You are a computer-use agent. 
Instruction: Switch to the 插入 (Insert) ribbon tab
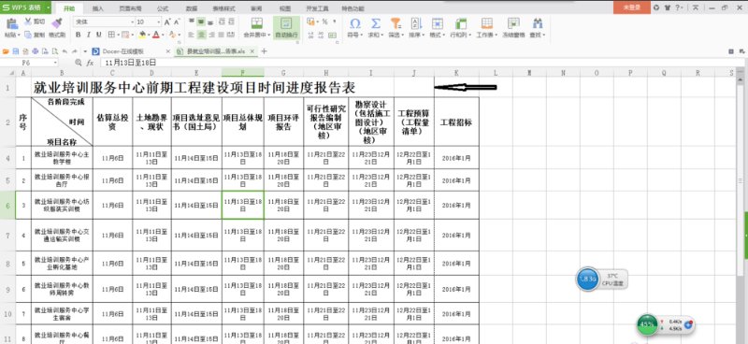click(98, 8)
